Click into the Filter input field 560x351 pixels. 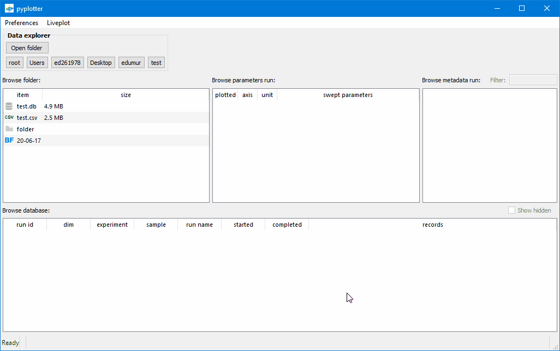[x=533, y=80]
